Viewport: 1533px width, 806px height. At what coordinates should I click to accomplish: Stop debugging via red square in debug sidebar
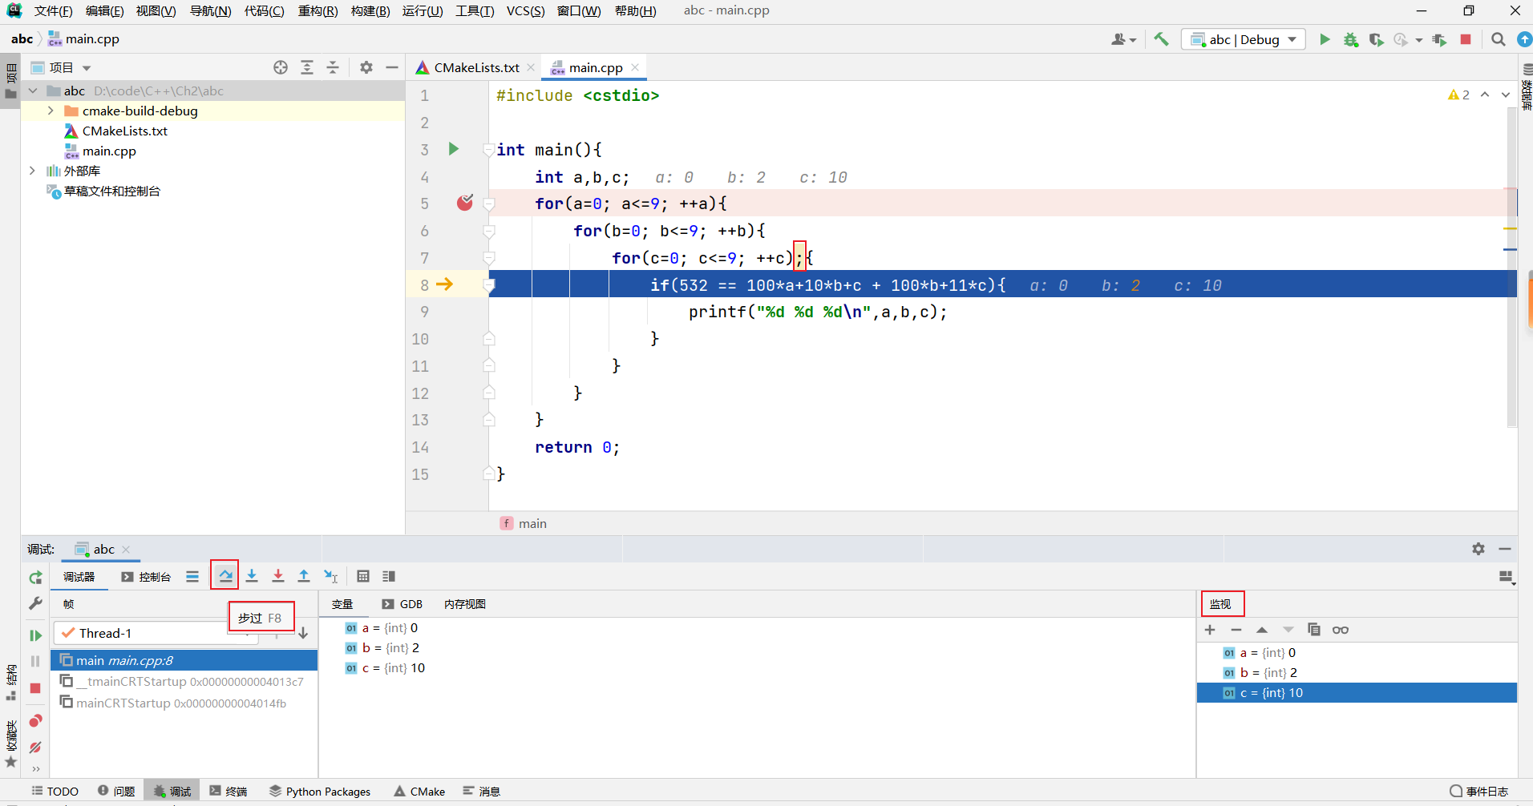click(x=35, y=688)
